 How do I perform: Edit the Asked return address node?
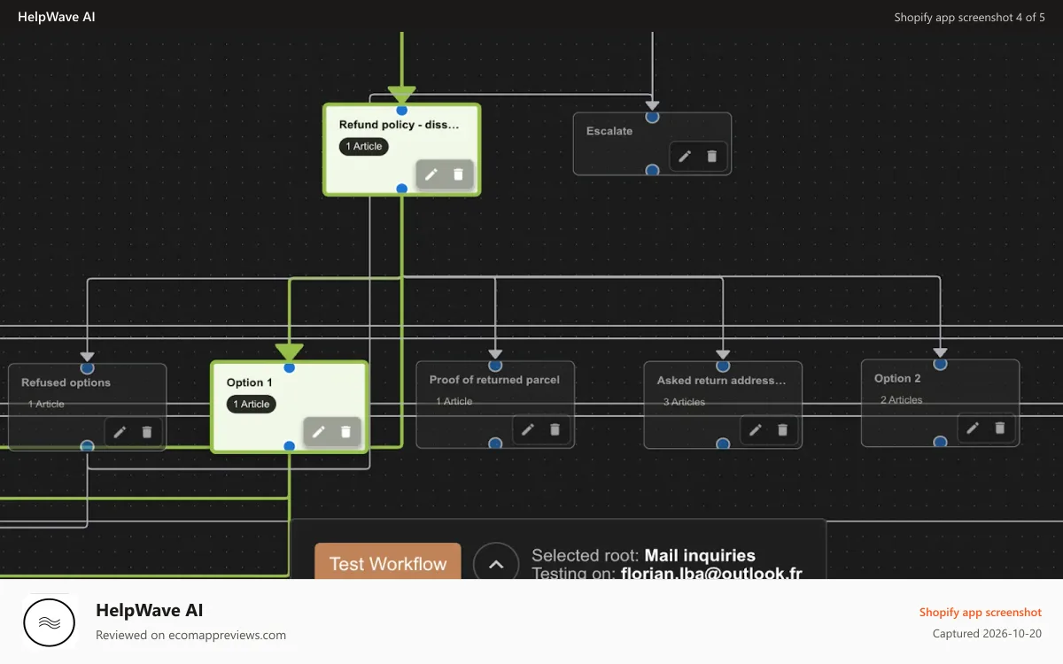point(756,429)
